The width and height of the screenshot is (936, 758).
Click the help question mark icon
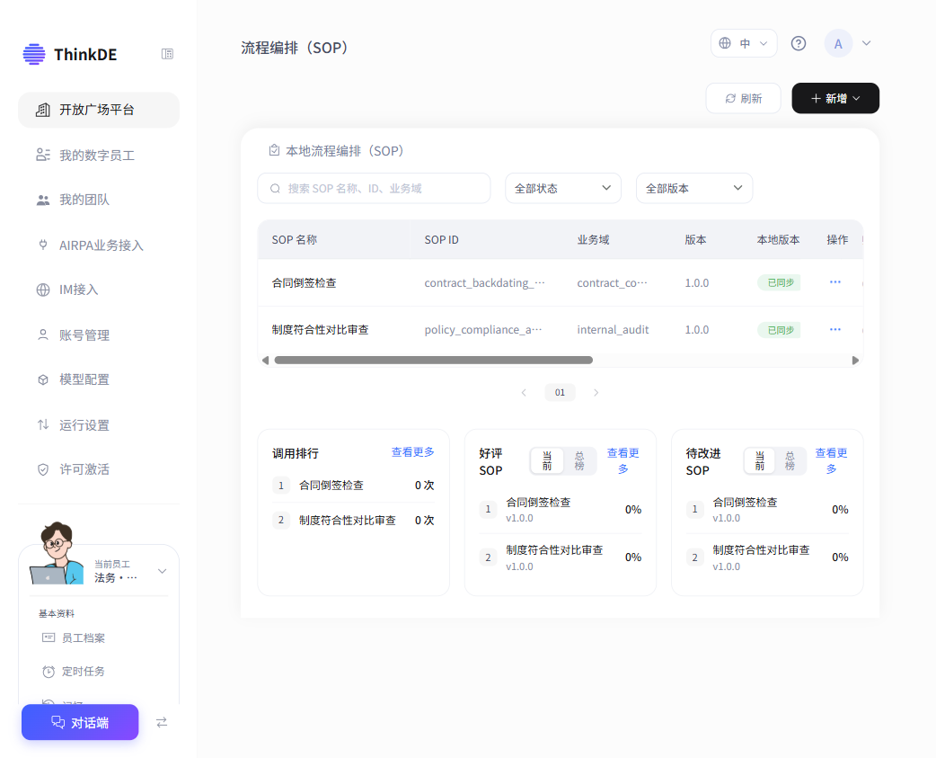point(798,43)
